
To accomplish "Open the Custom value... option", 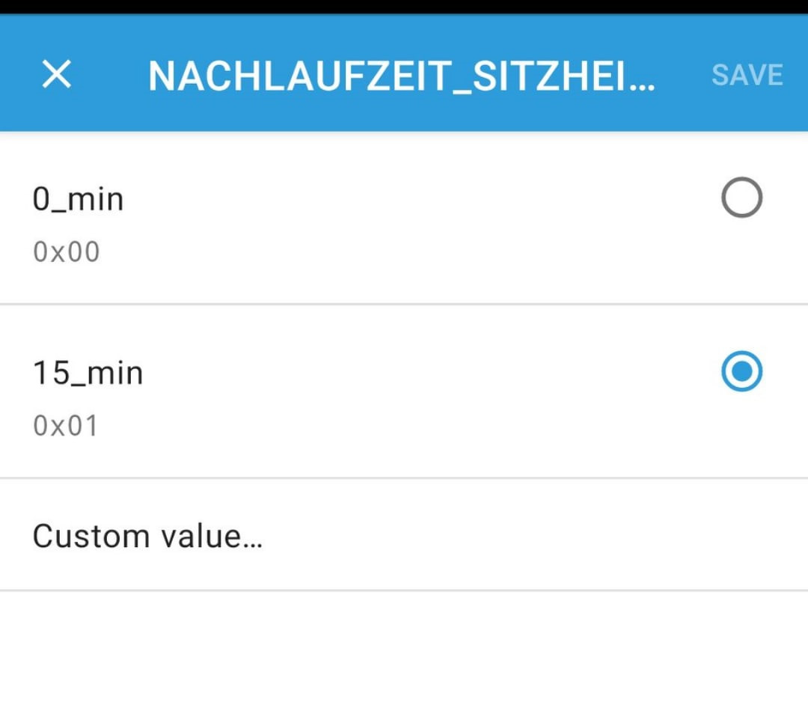I will pos(147,536).
